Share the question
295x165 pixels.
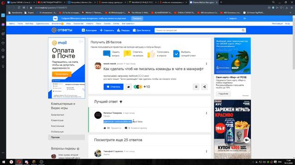pos(204,87)
